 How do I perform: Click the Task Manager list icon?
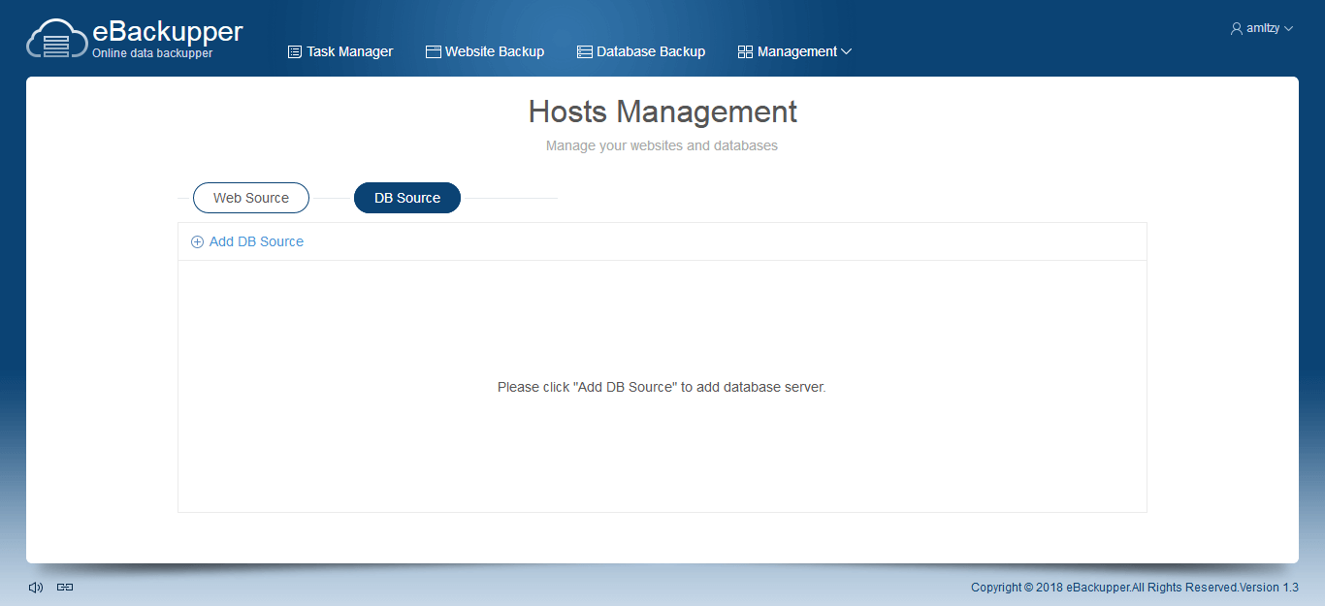(x=295, y=51)
